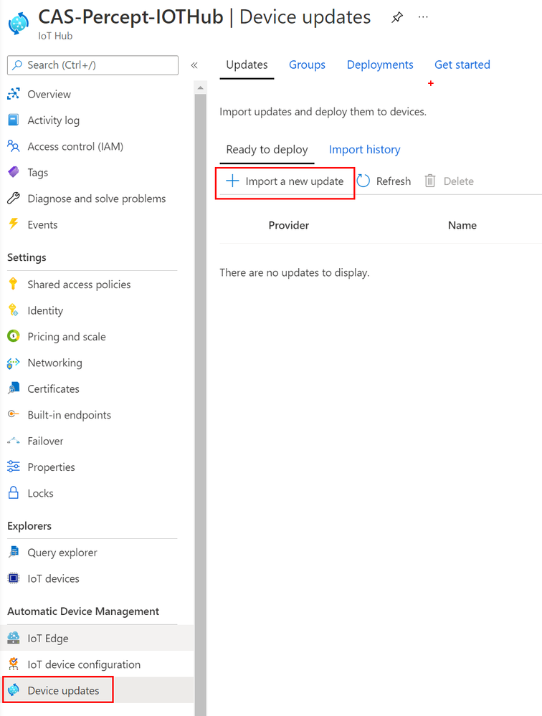Click the IoT Hub logo in header
The width and height of the screenshot is (542, 716).
pos(19,23)
